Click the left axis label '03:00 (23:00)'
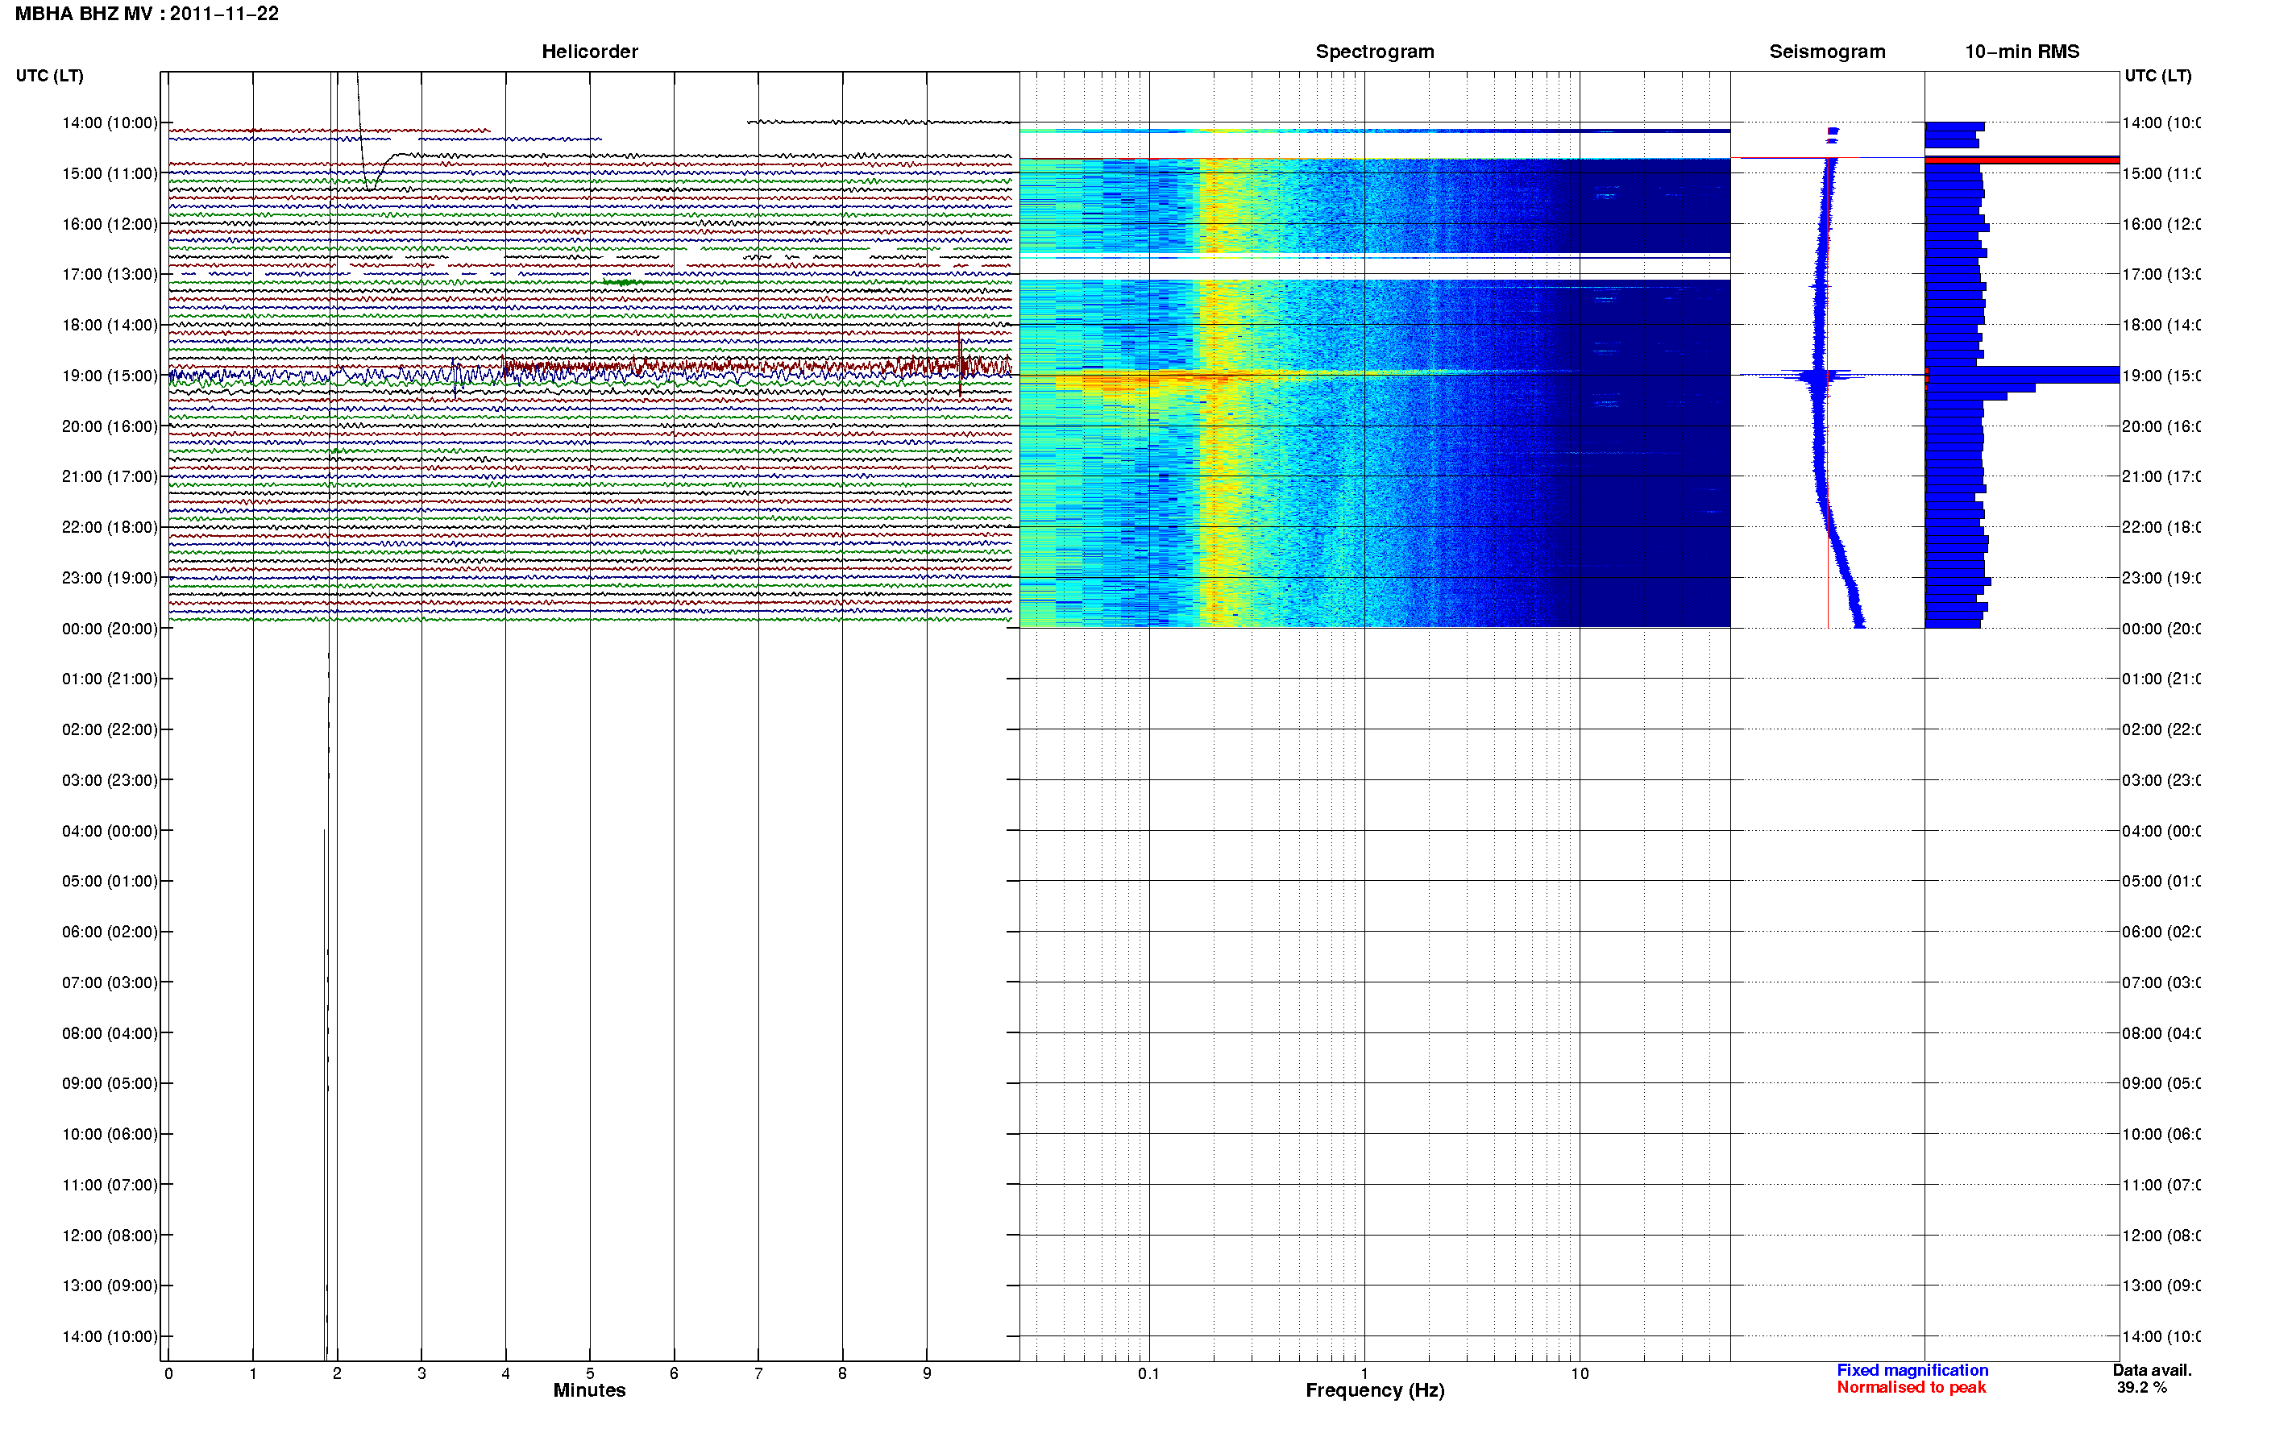The width and height of the screenshot is (2292, 1433). click(x=110, y=780)
